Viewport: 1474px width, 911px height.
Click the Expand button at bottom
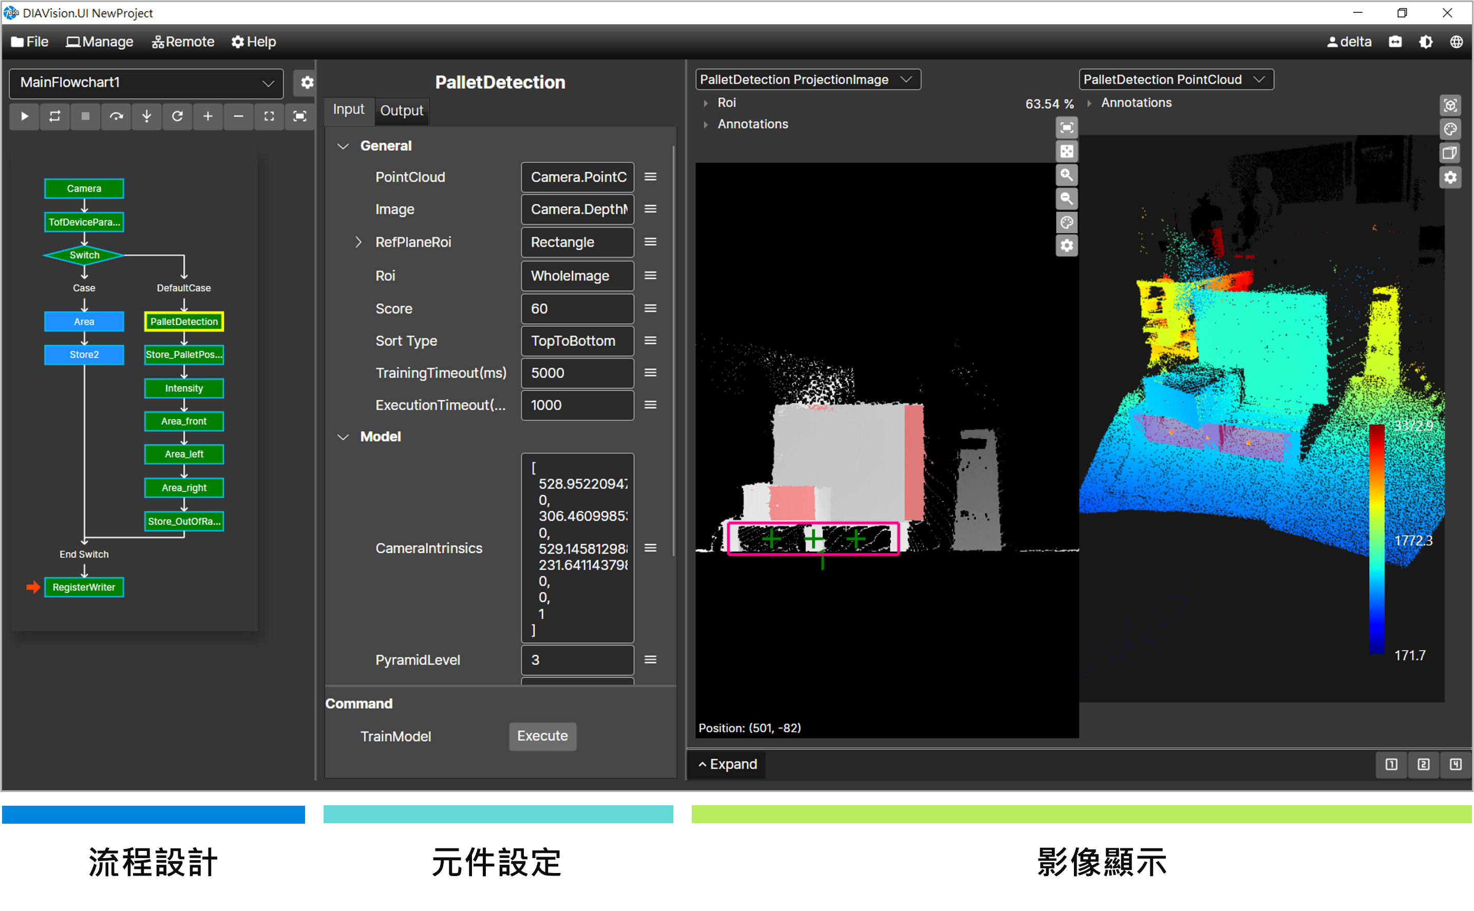click(x=727, y=764)
